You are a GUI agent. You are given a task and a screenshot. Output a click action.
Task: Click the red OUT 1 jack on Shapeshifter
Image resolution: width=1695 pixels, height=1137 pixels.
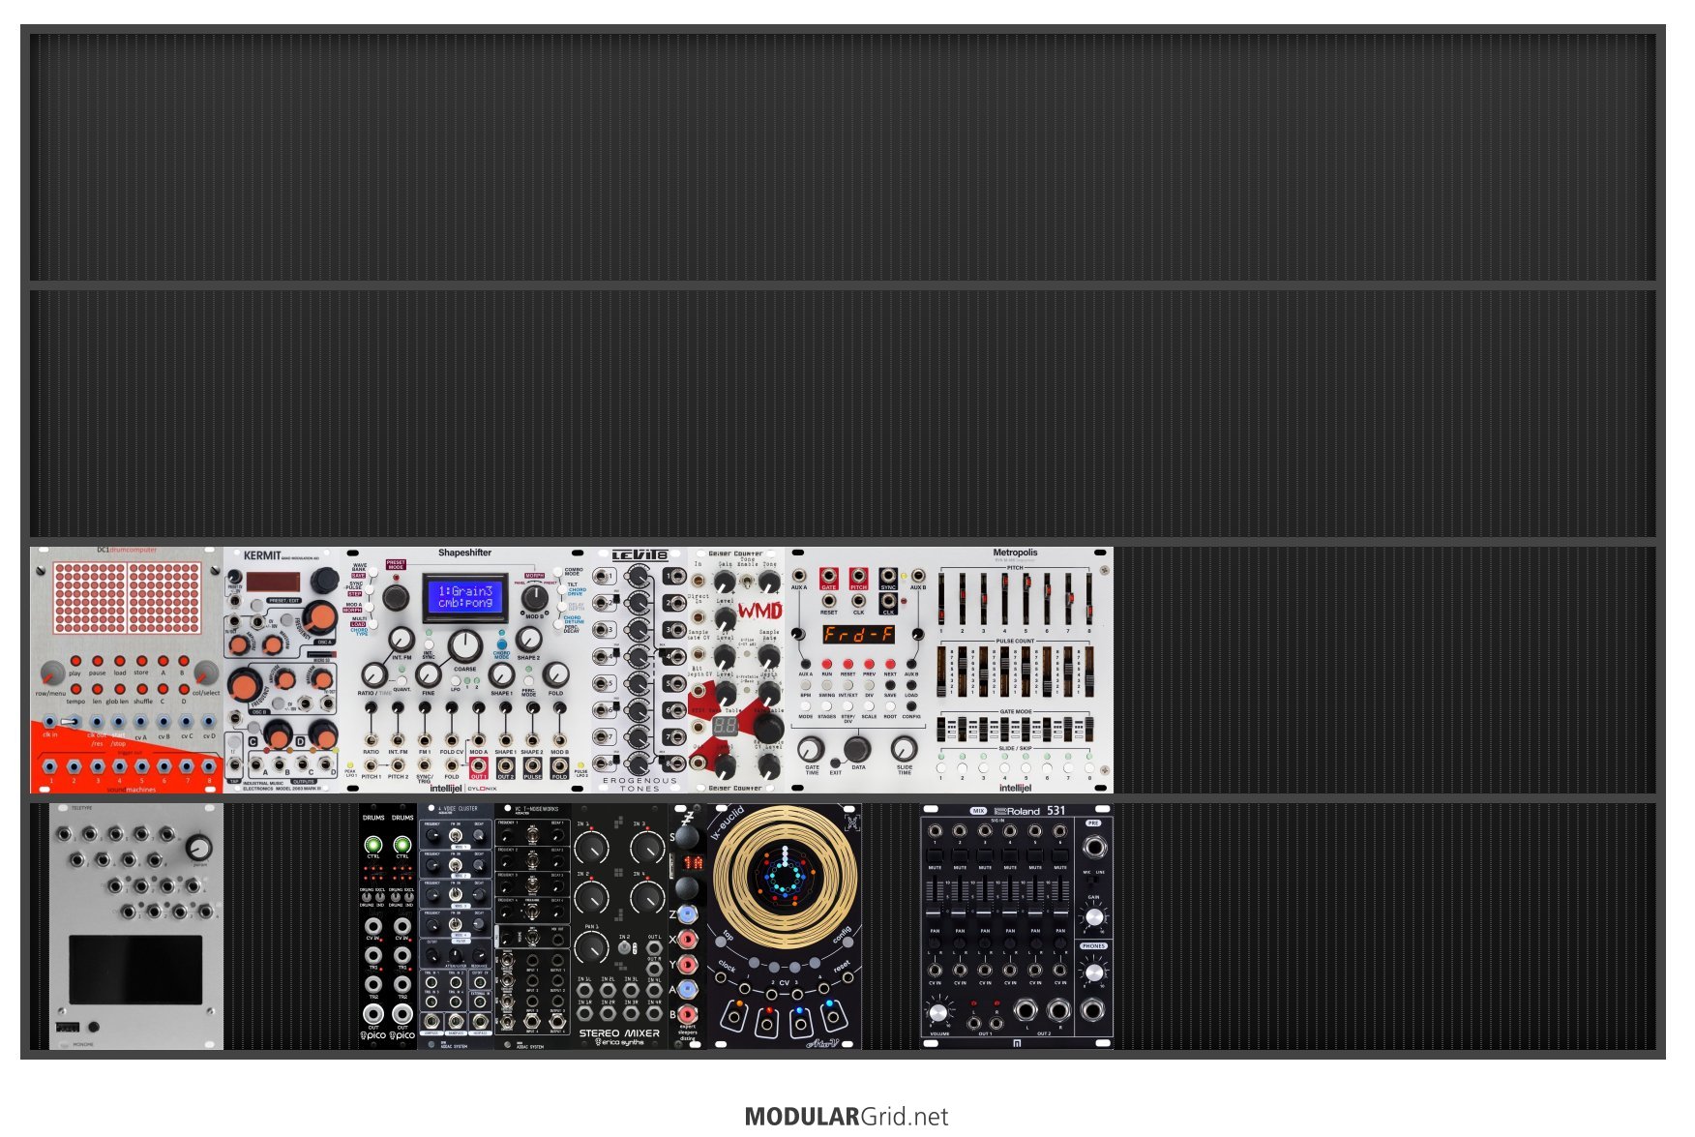[478, 767]
